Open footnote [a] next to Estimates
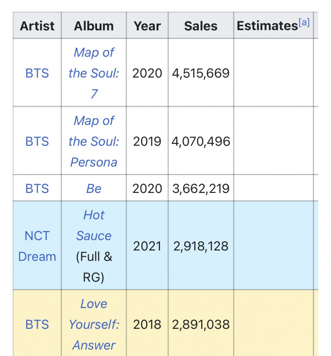This screenshot has height=356, width=331. click(304, 22)
